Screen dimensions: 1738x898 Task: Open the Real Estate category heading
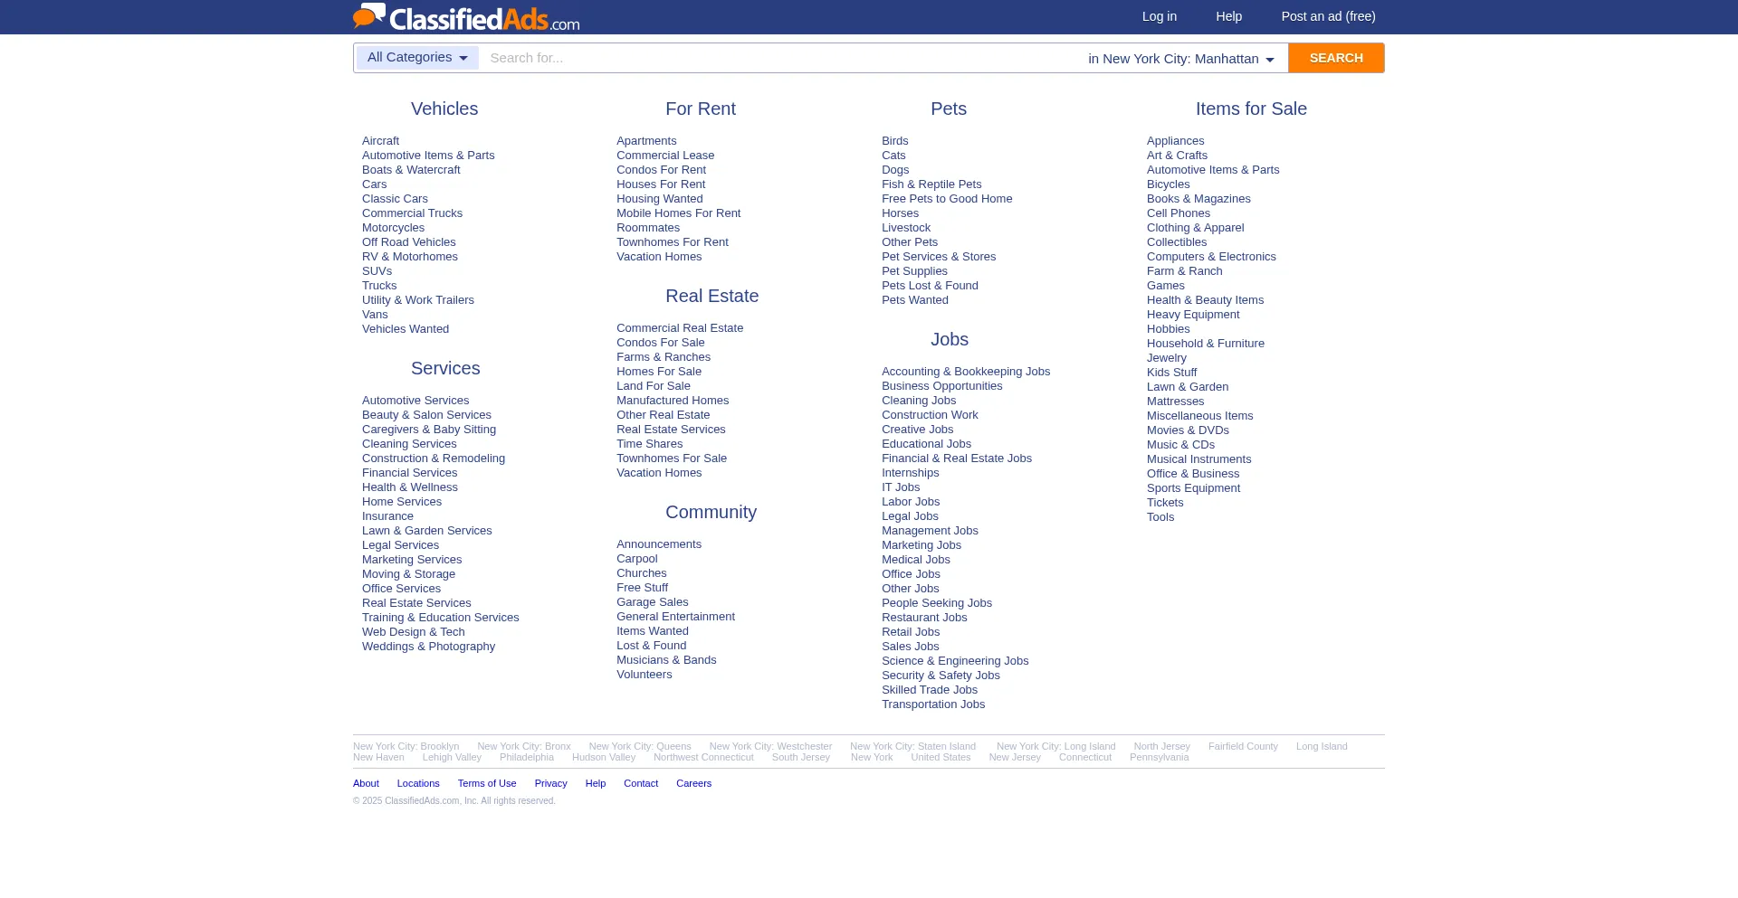[x=712, y=296]
